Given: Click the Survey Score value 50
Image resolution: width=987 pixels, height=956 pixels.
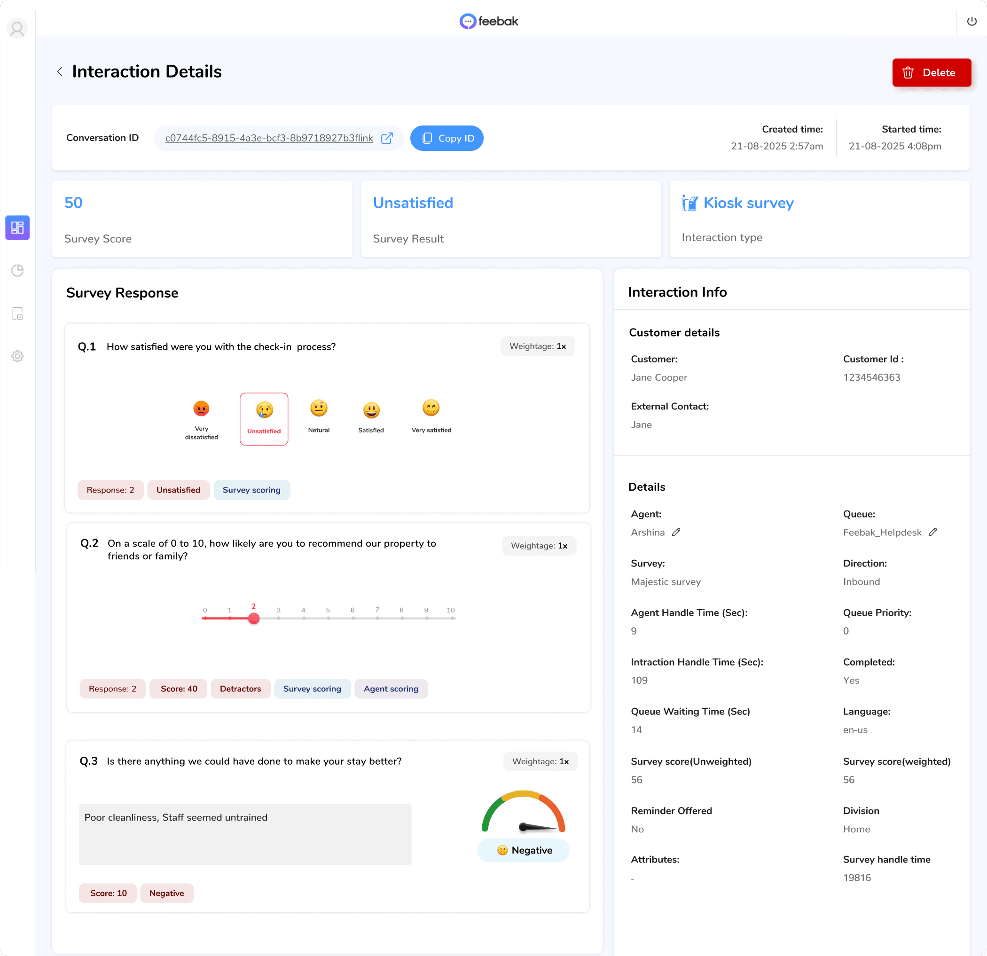Looking at the screenshot, I should tap(73, 203).
